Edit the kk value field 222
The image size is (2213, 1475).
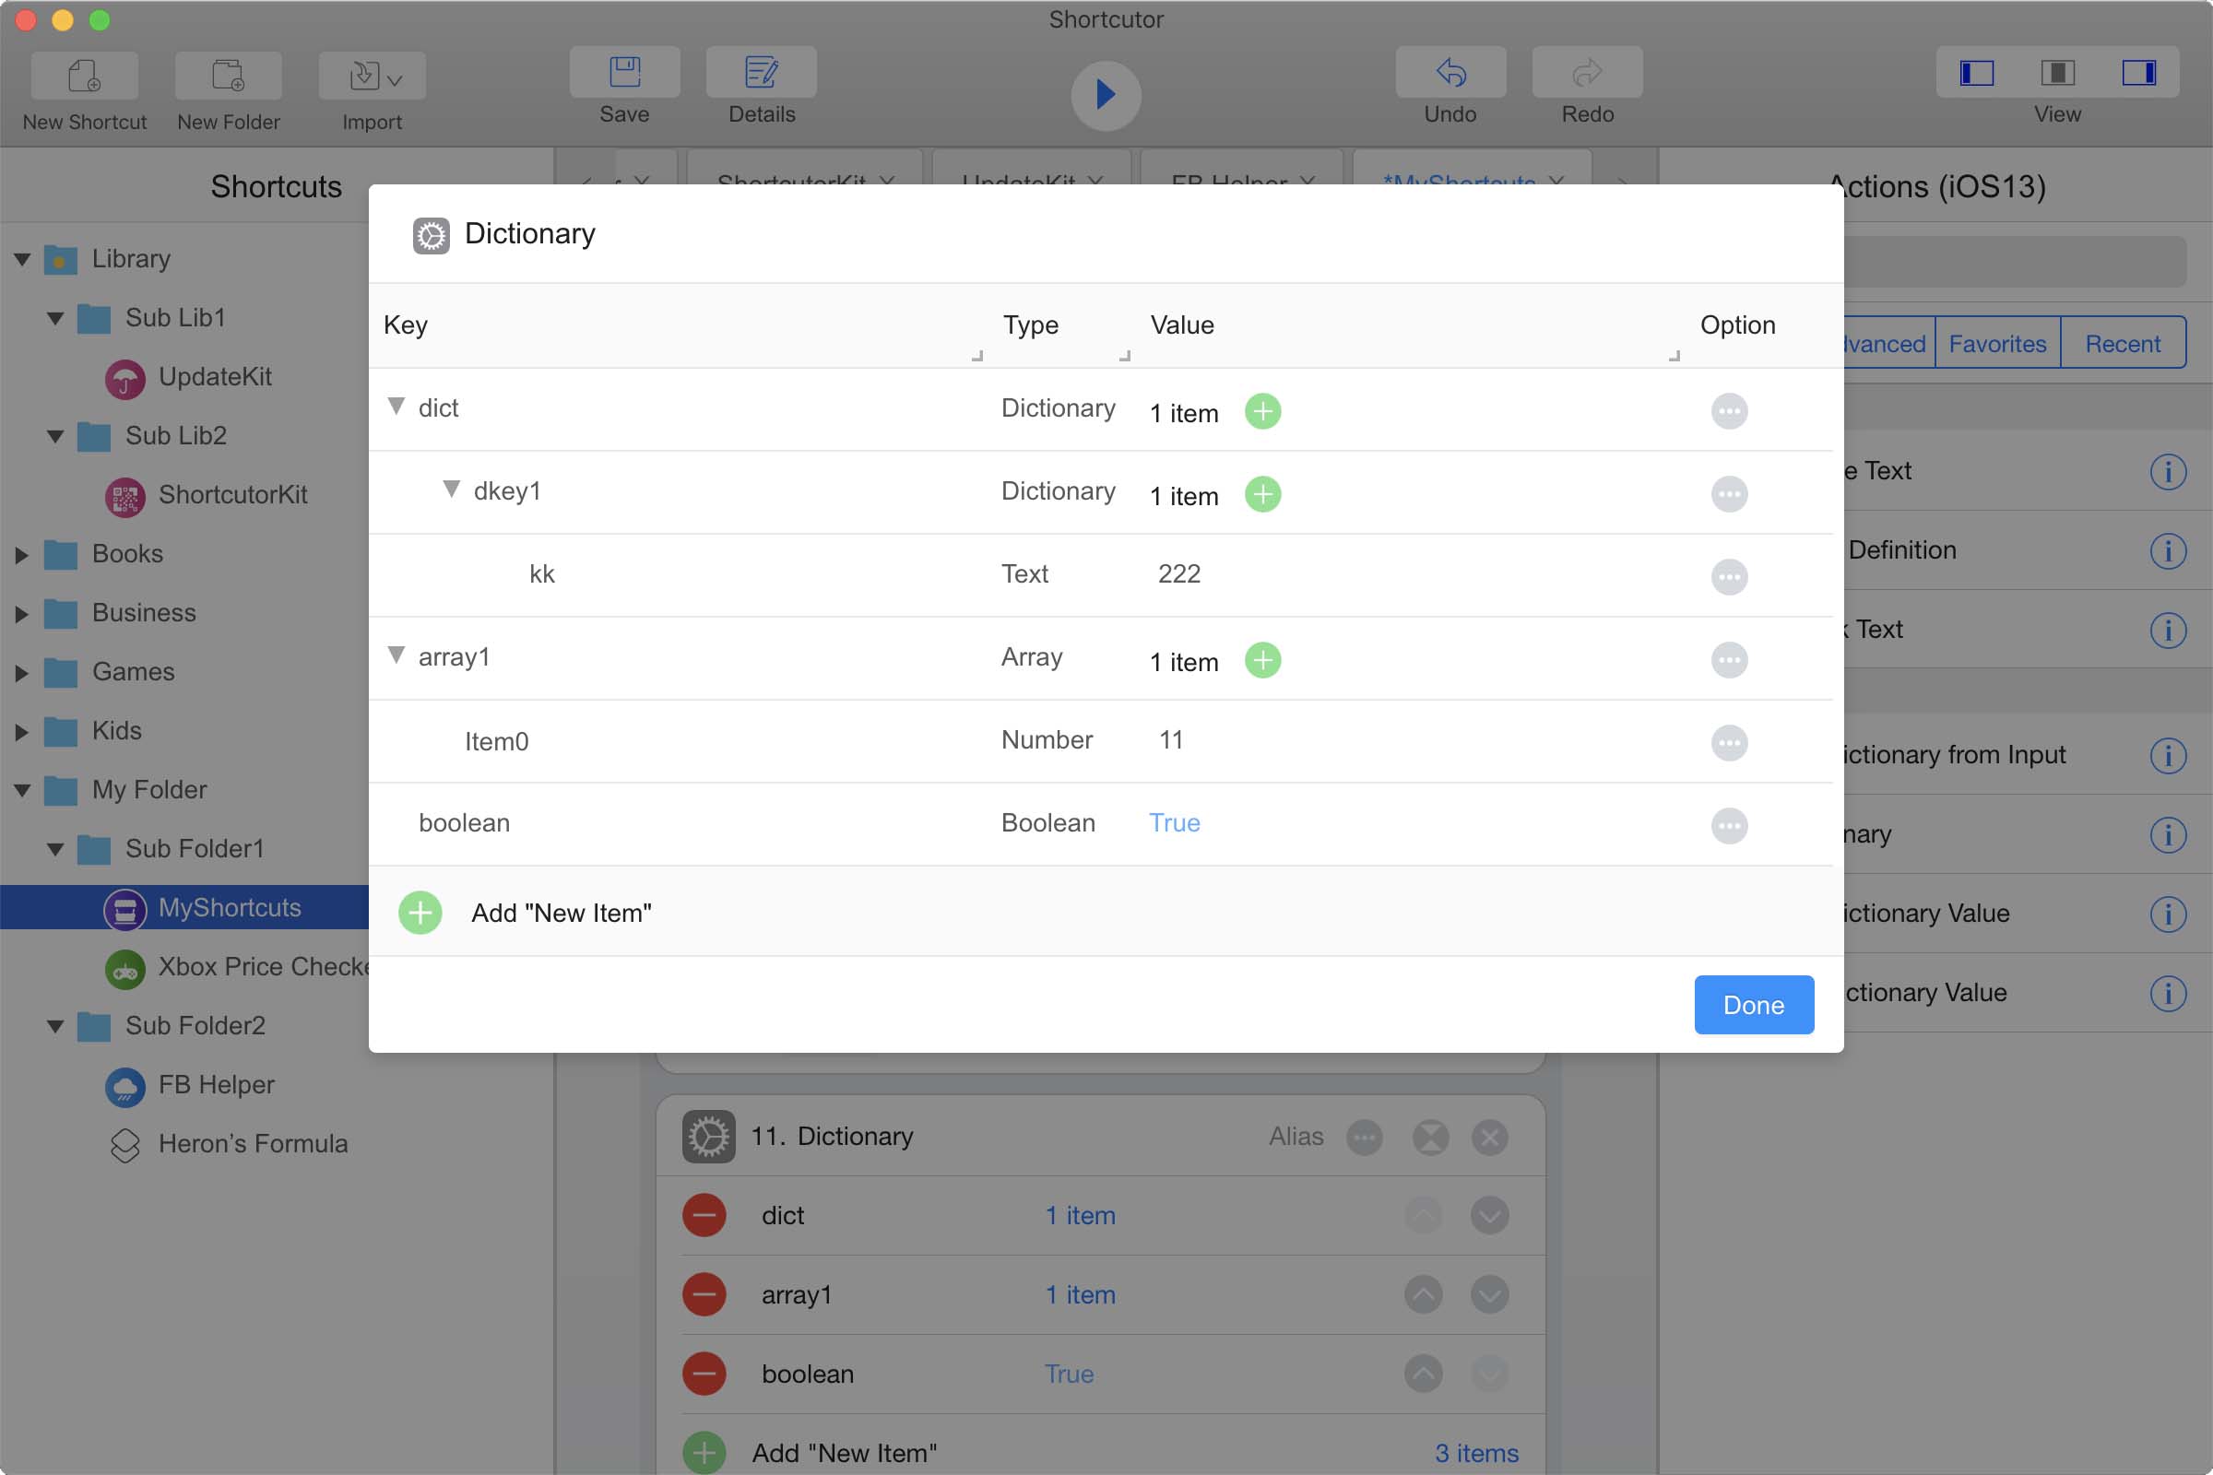click(1179, 573)
